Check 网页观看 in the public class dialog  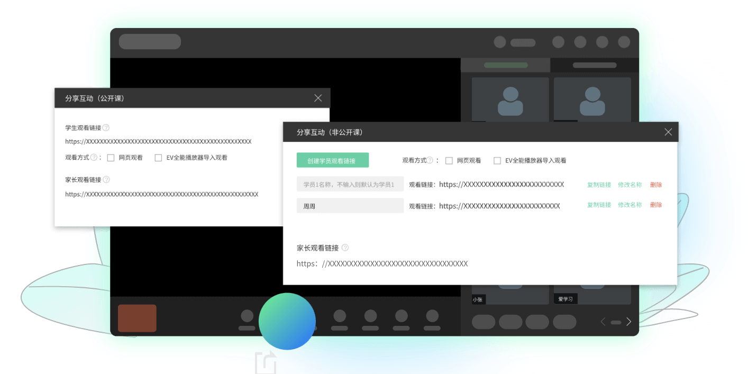coord(110,157)
